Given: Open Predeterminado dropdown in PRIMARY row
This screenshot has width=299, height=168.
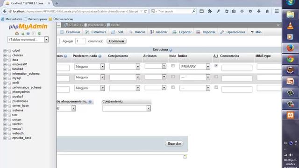Looking at the screenshot, I should (89, 66).
